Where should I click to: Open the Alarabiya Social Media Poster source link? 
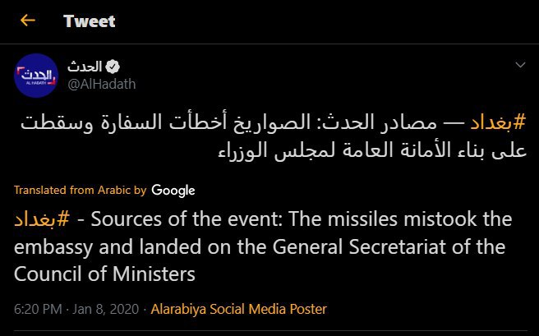coord(238,309)
